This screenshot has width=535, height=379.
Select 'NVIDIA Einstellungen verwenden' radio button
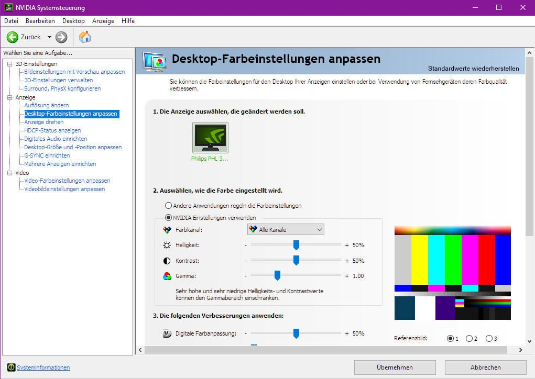[x=168, y=217]
